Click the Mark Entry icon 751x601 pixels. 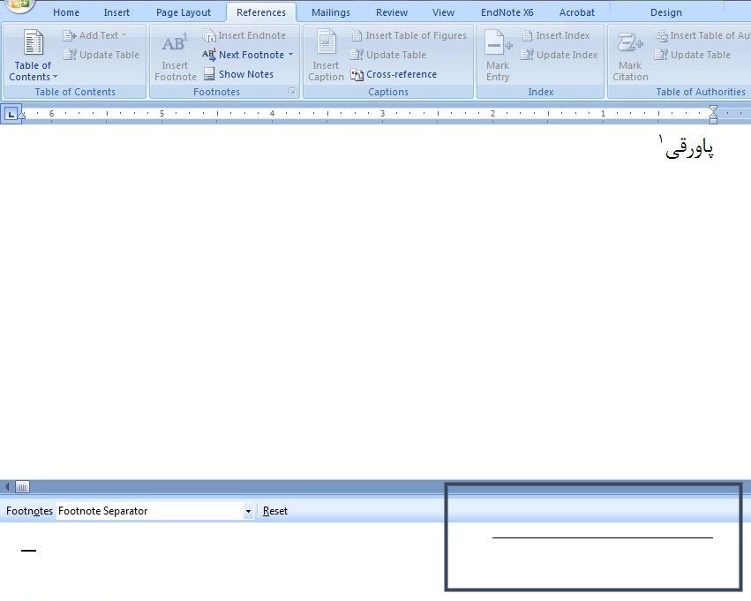coord(498,45)
